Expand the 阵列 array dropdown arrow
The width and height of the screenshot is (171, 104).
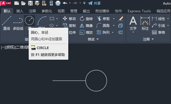(113, 33)
